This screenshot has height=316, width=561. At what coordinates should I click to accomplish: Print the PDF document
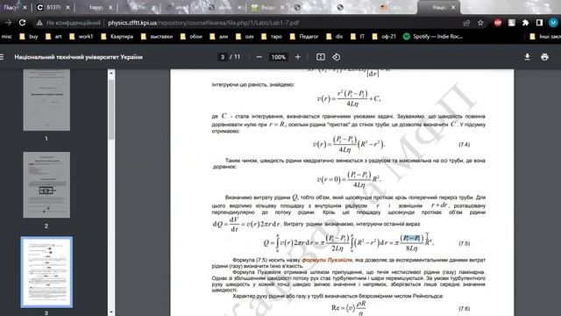point(544,57)
